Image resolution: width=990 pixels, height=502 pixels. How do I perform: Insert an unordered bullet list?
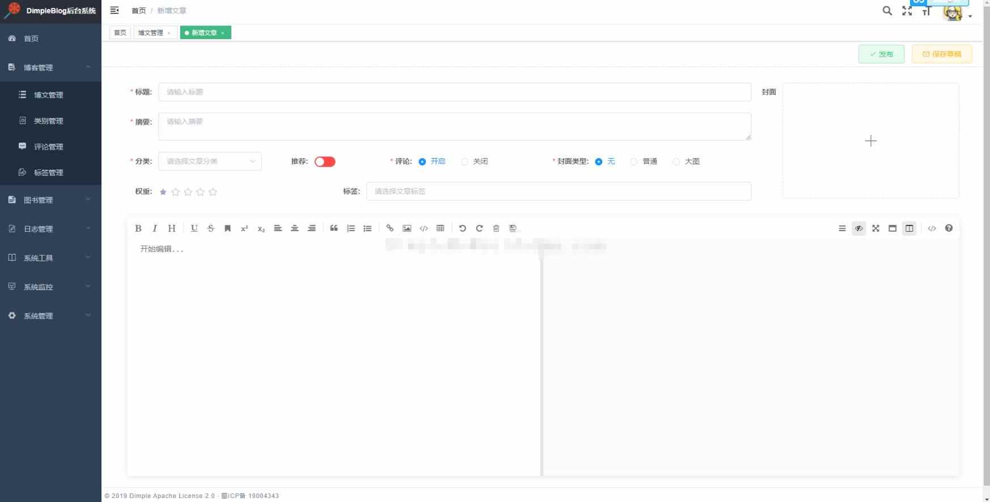click(367, 228)
